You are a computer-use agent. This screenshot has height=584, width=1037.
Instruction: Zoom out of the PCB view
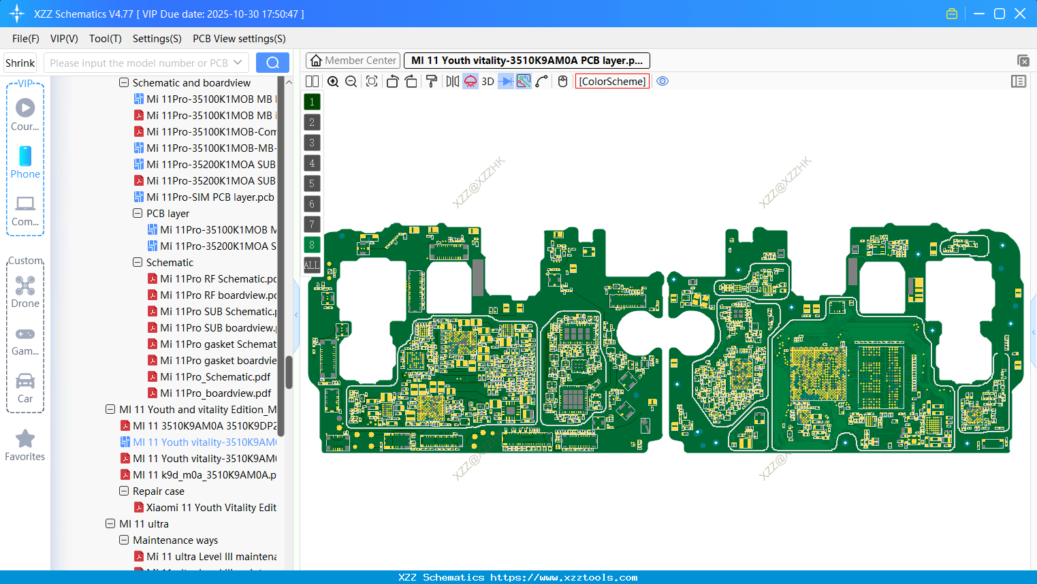click(x=350, y=81)
